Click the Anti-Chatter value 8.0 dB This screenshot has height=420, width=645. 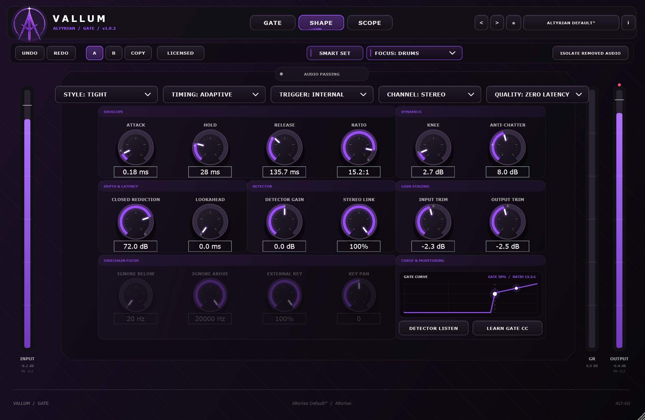(507, 172)
